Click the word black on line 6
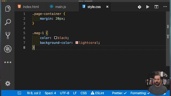The width and height of the screenshot is (171, 96). click(x=62, y=38)
